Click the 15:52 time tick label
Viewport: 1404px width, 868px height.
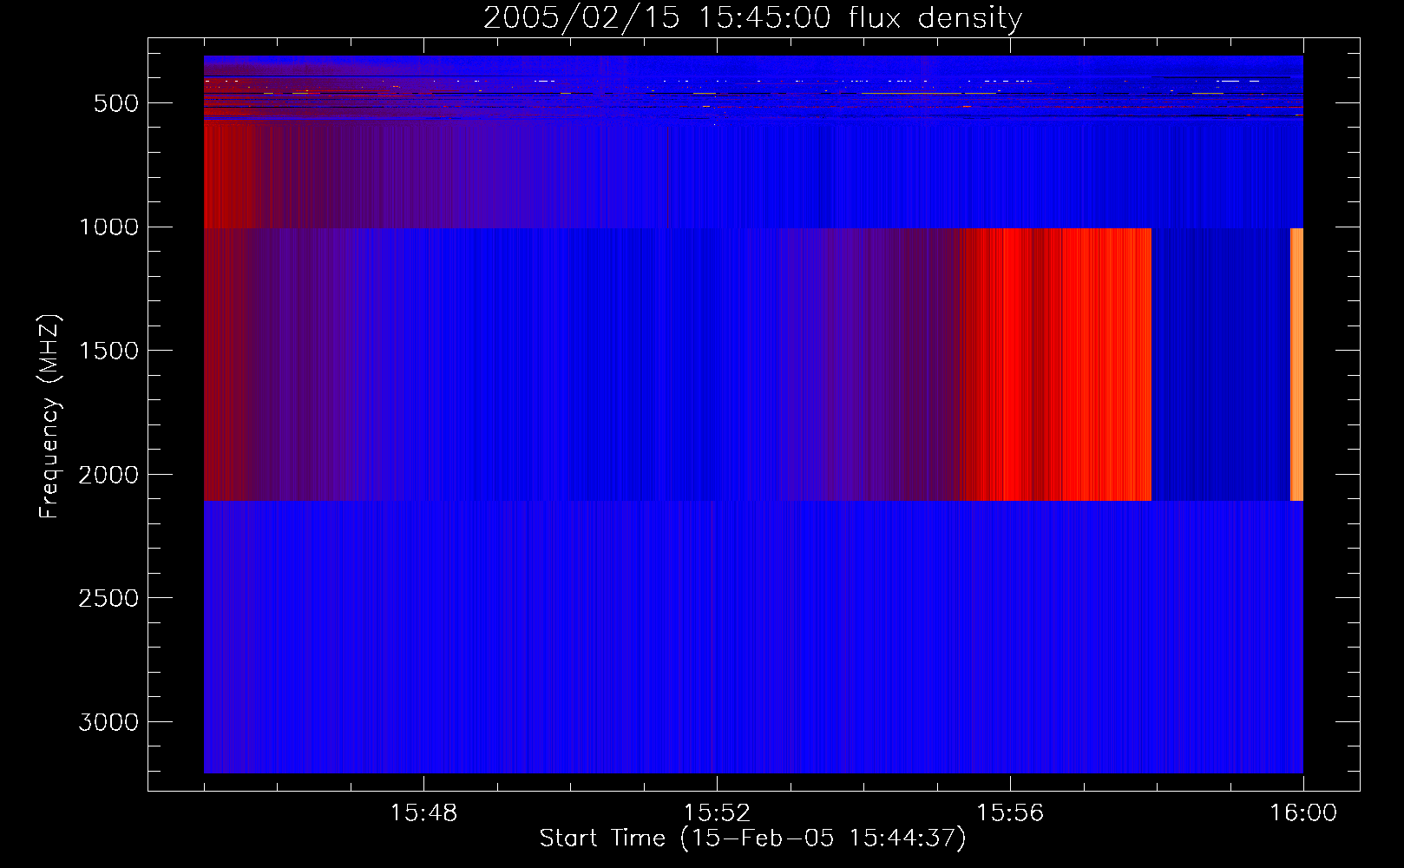[717, 813]
